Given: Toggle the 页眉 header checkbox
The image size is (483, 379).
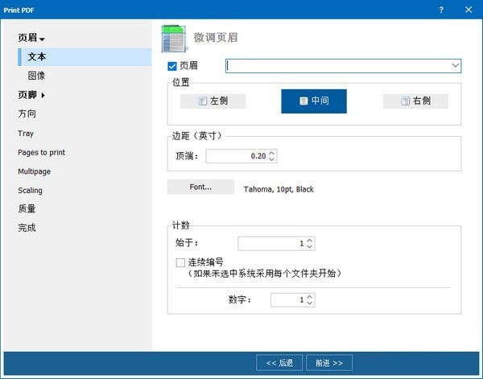Looking at the screenshot, I should [x=171, y=66].
